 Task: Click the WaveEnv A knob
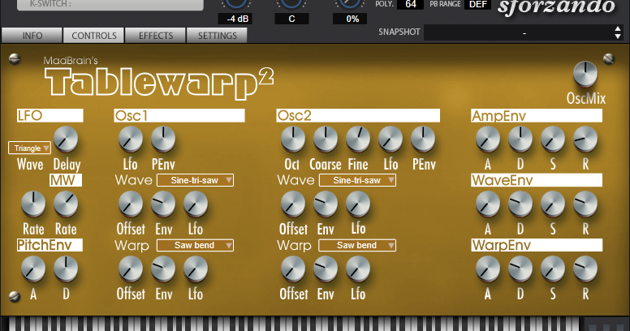(488, 204)
